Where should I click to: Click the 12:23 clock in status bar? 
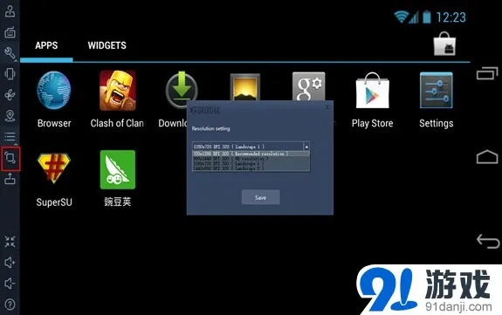point(451,17)
